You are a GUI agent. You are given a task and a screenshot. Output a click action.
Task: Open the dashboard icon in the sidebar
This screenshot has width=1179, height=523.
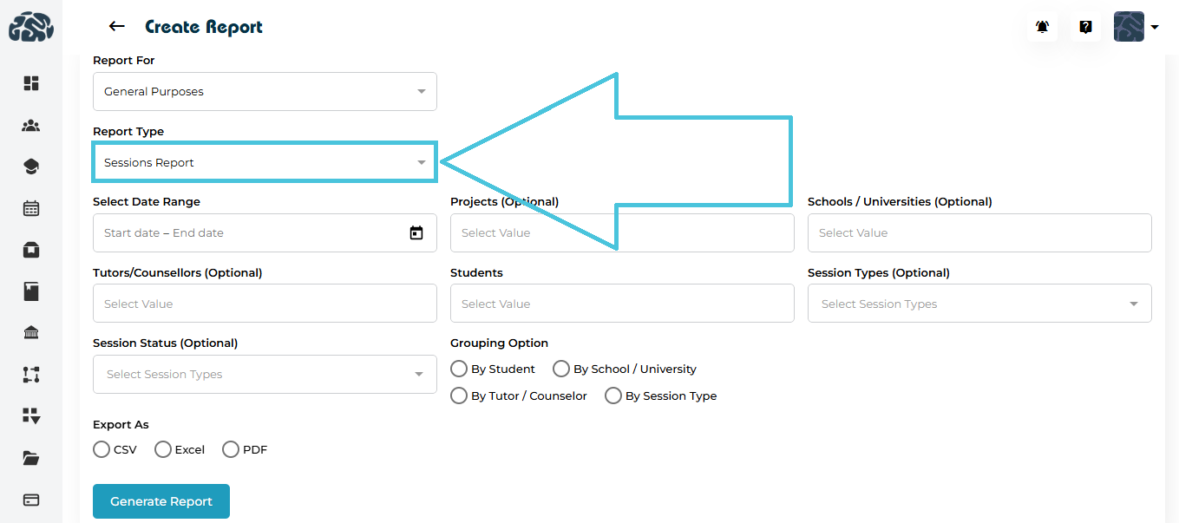point(31,83)
